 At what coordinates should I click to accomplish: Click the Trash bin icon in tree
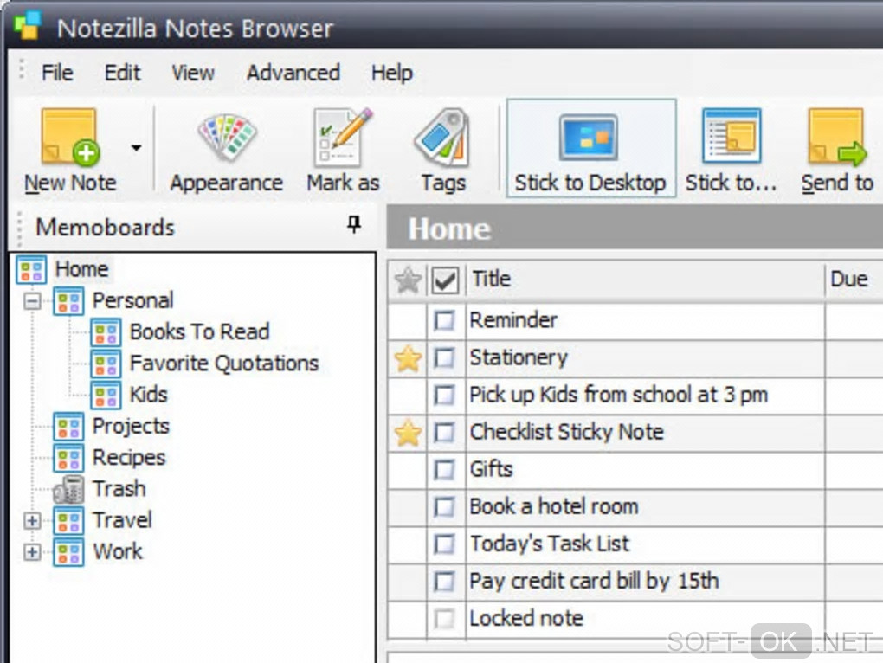tap(68, 489)
